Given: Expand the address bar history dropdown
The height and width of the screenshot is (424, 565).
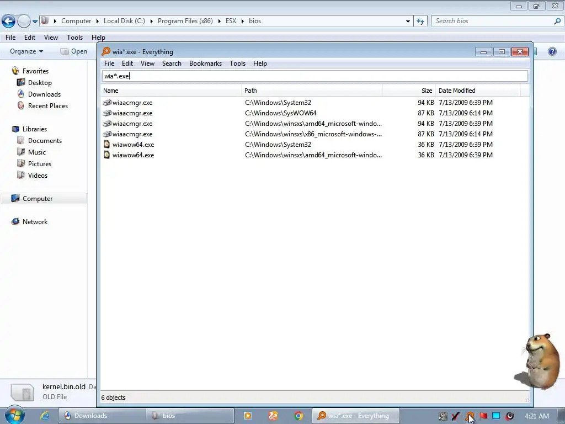Looking at the screenshot, I should (x=408, y=22).
